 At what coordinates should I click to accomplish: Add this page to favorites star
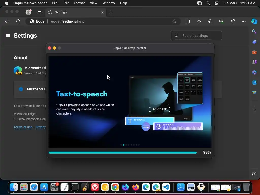174,21
